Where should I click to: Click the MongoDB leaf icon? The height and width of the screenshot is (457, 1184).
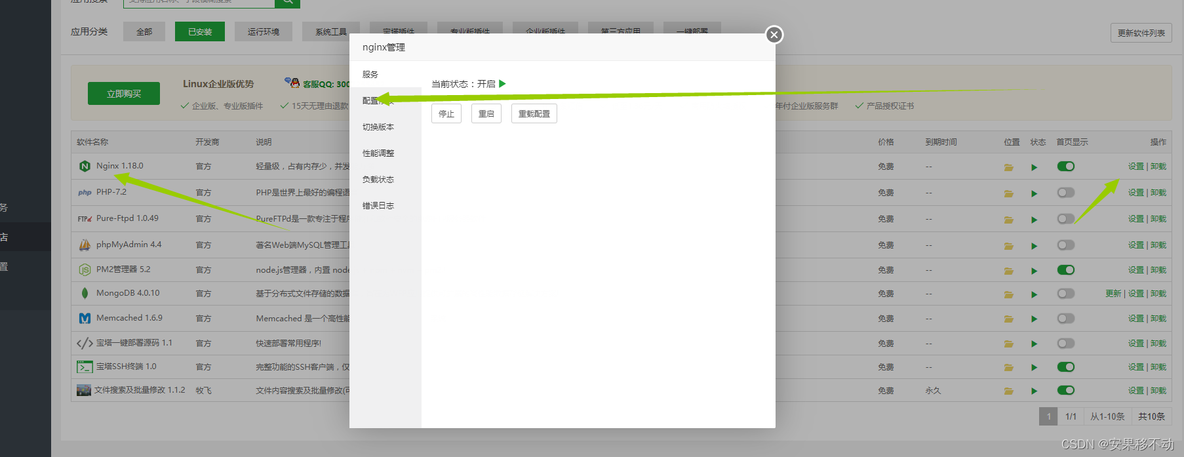85,293
